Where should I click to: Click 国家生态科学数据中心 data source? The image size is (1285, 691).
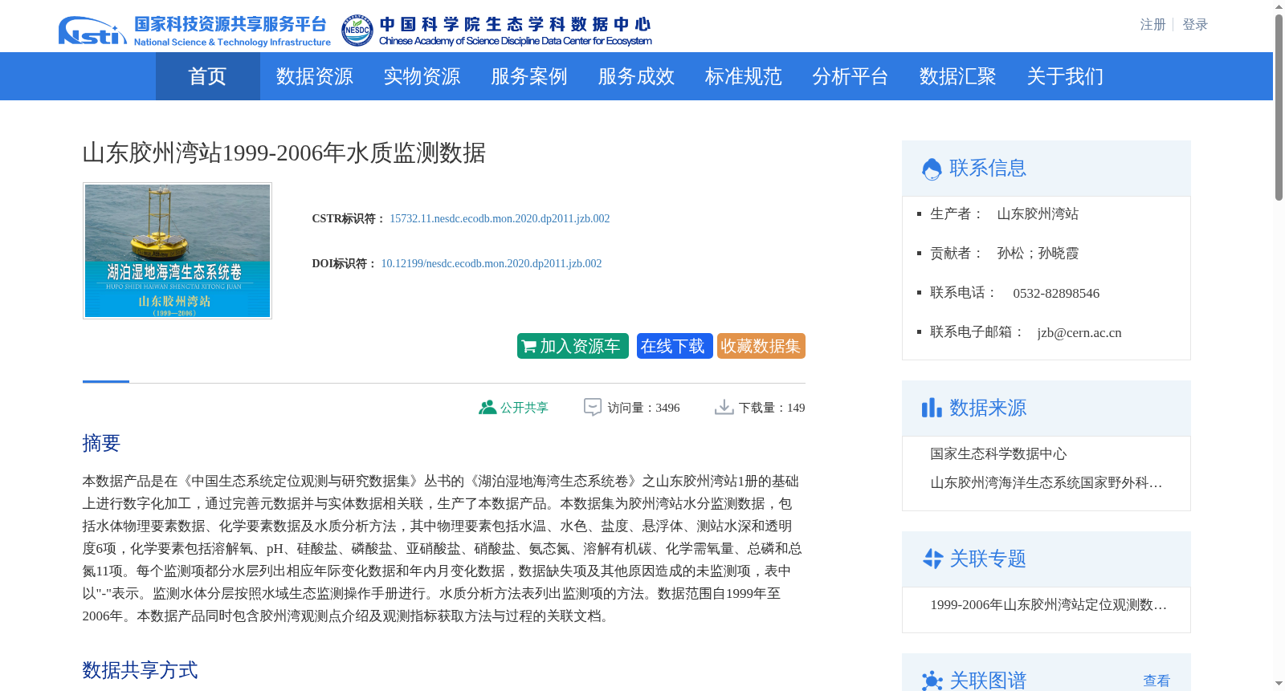998,454
